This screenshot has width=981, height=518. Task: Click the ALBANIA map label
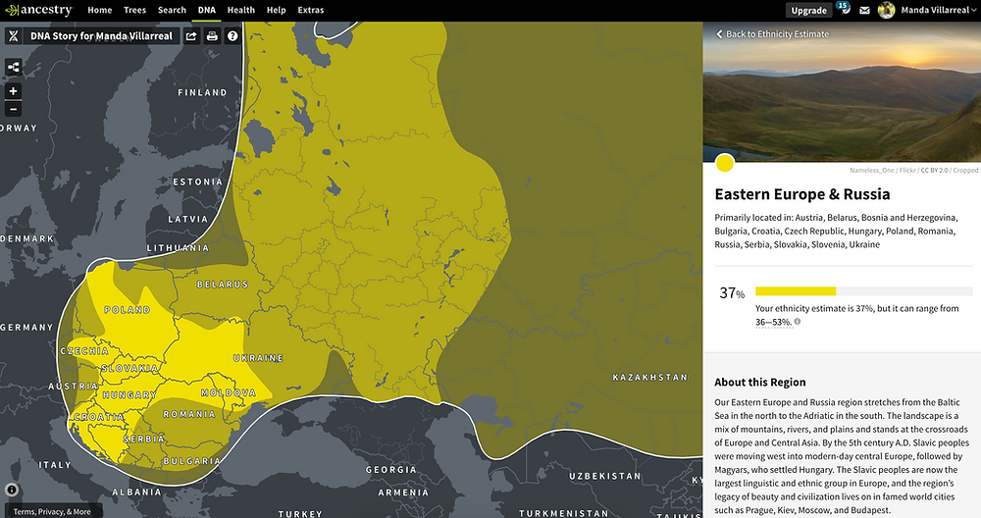click(137, 492)
